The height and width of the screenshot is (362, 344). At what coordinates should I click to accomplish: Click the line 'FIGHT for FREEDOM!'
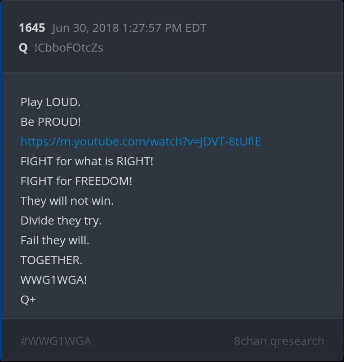coord(76,181)
